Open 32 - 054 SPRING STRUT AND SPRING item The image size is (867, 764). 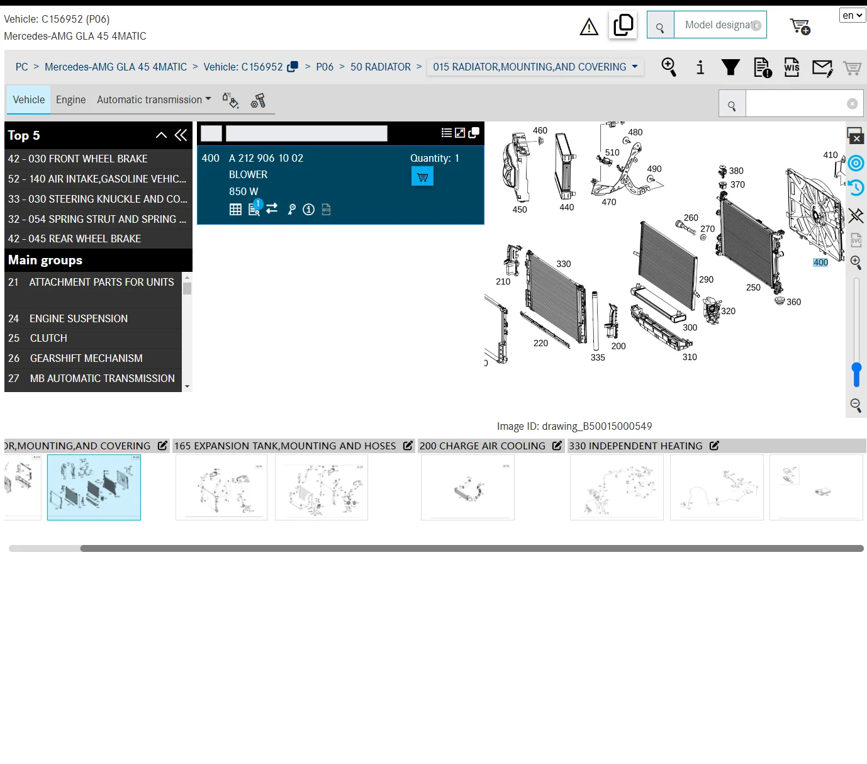tap(98, 219)
